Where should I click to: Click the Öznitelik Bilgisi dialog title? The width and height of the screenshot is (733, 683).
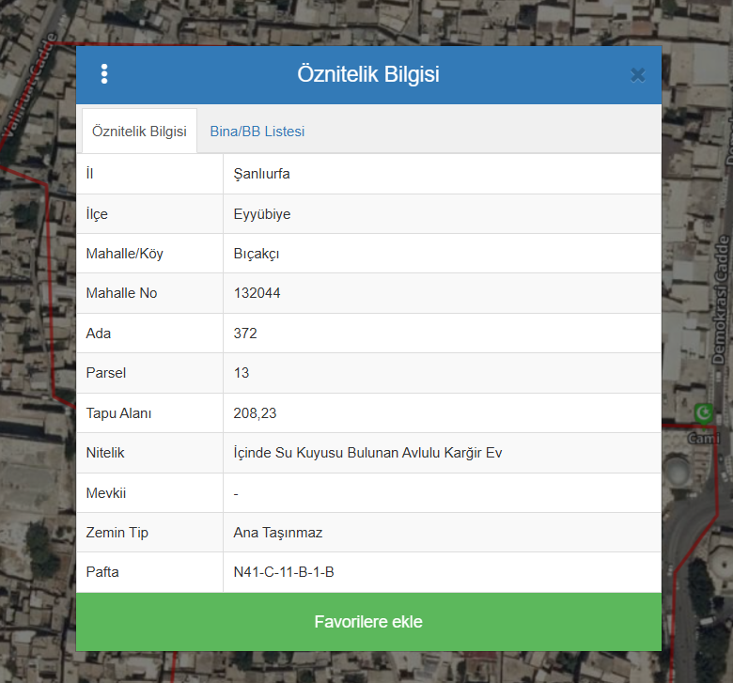(367, 75)
